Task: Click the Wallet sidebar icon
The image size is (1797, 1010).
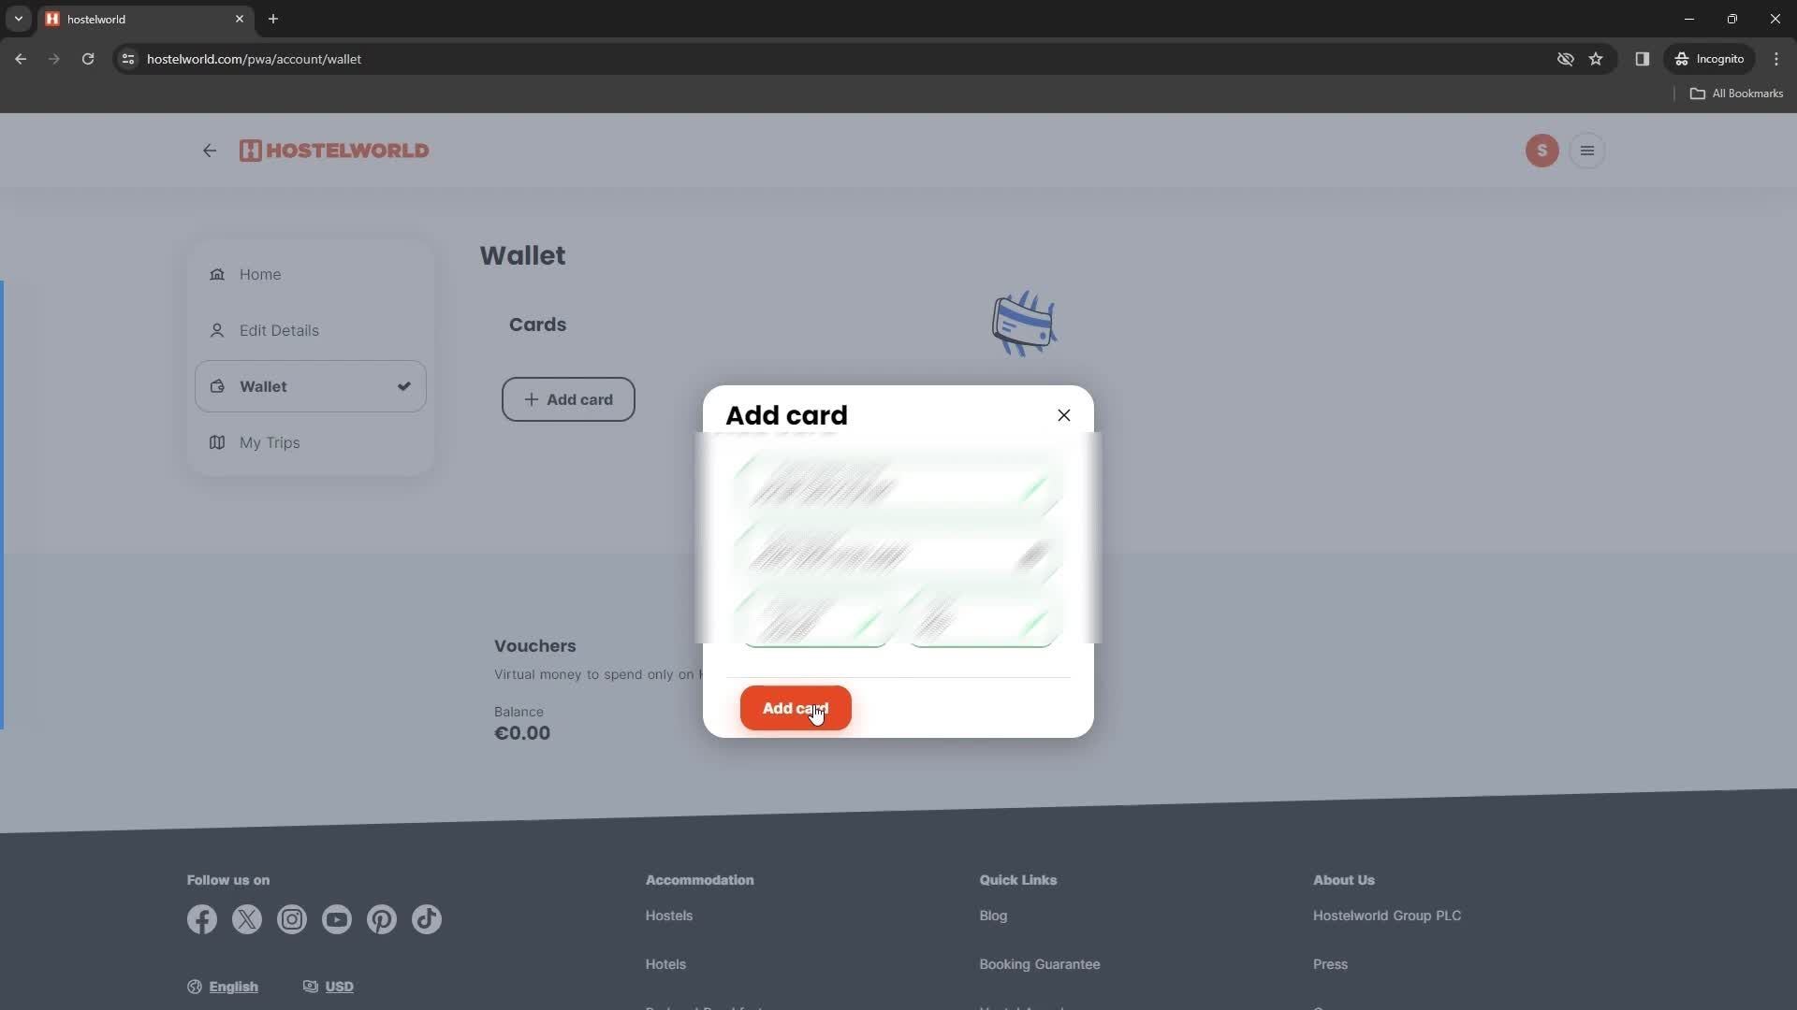Action: pyautogui.click(x=218, y=386)
